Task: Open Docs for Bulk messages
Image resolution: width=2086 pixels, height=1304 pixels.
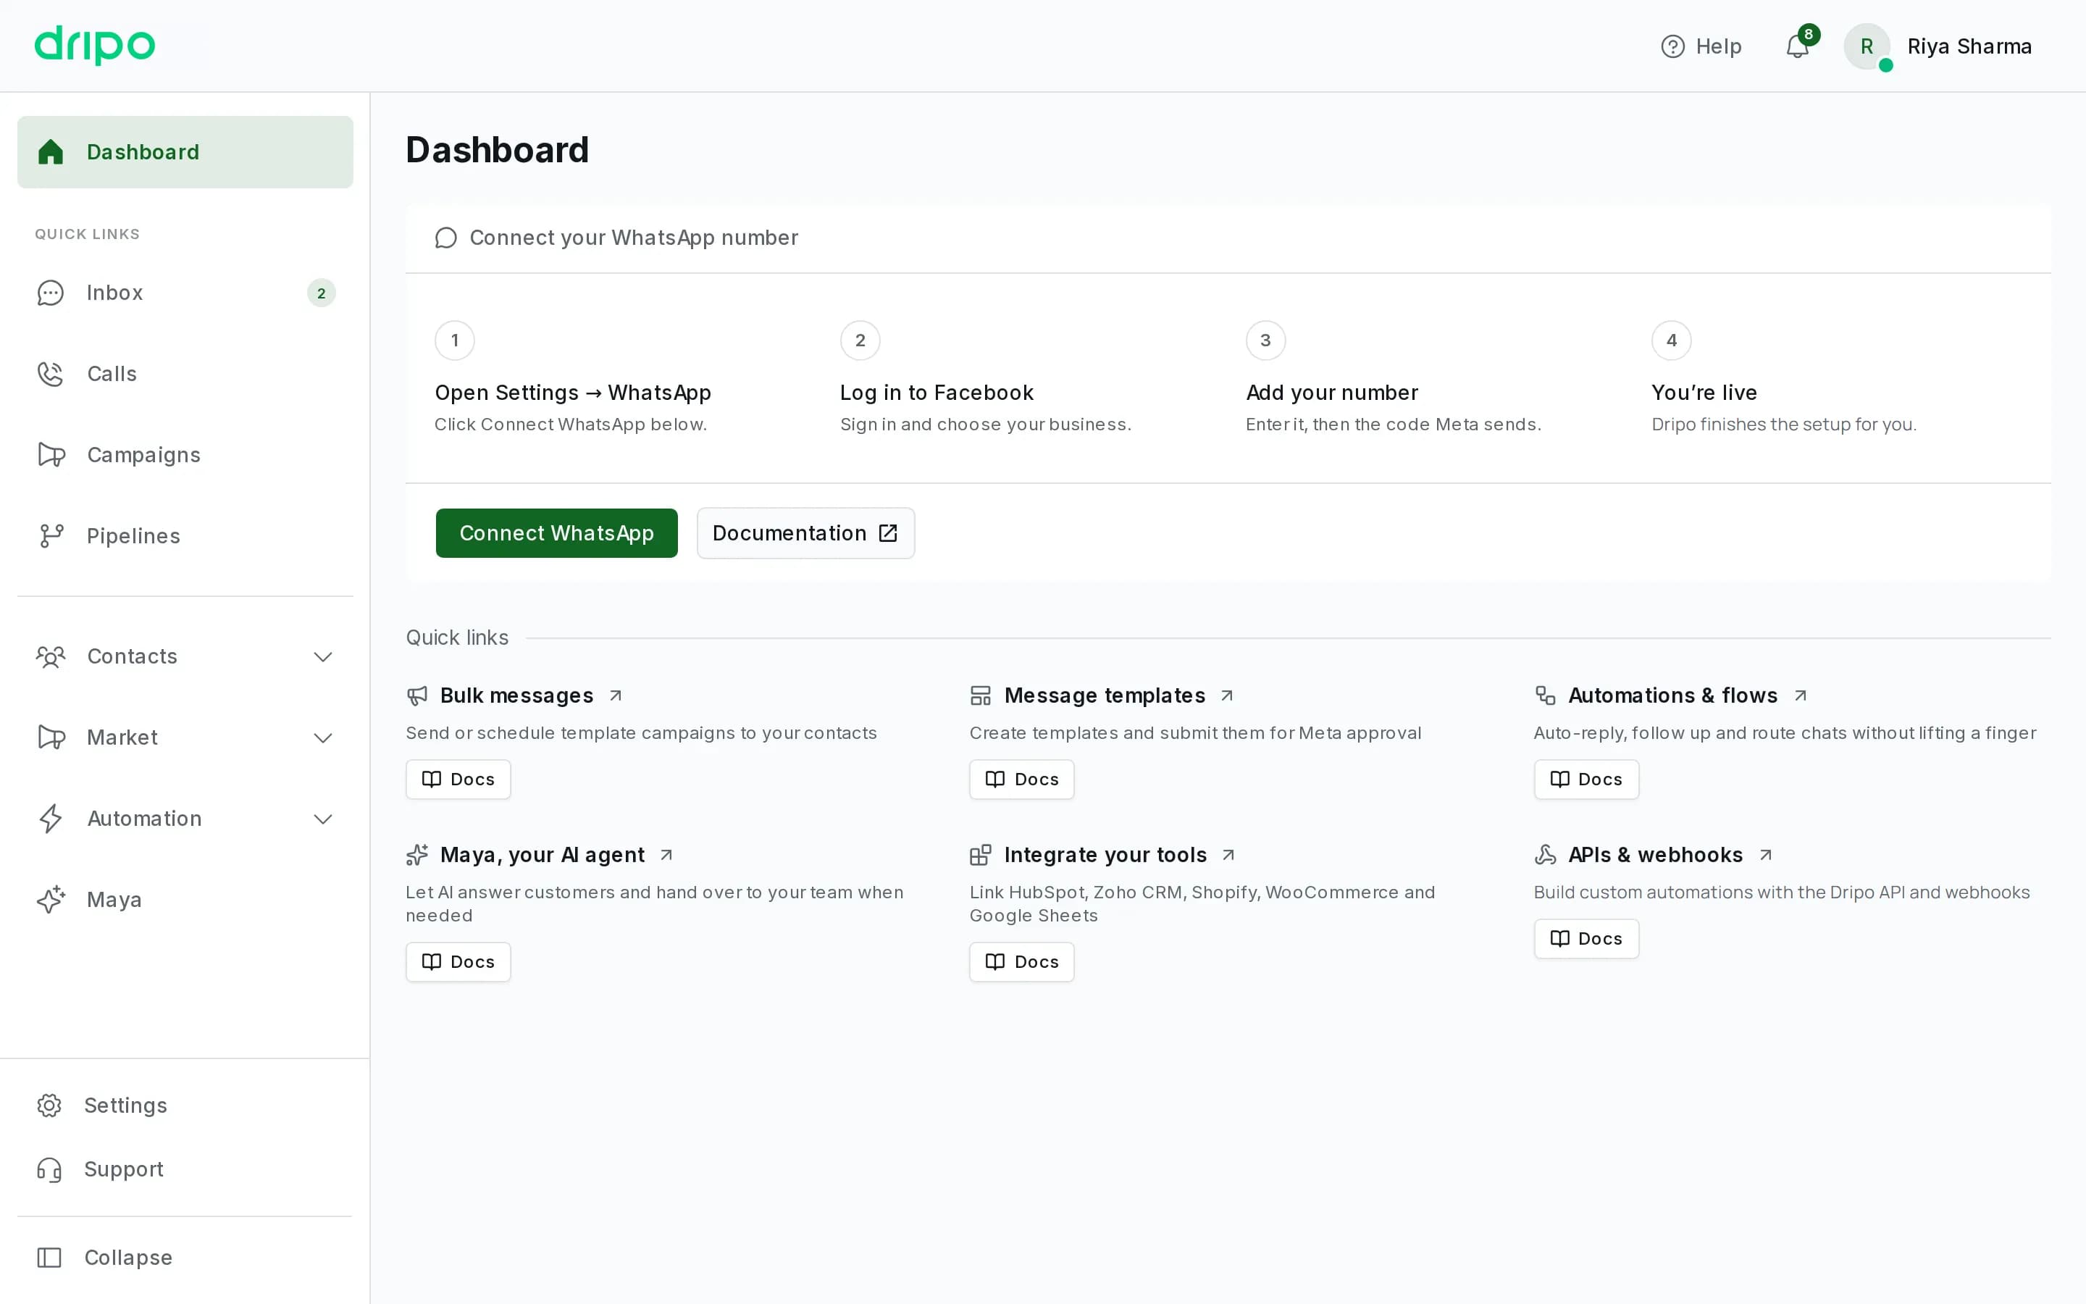Action: pos(458,780)
